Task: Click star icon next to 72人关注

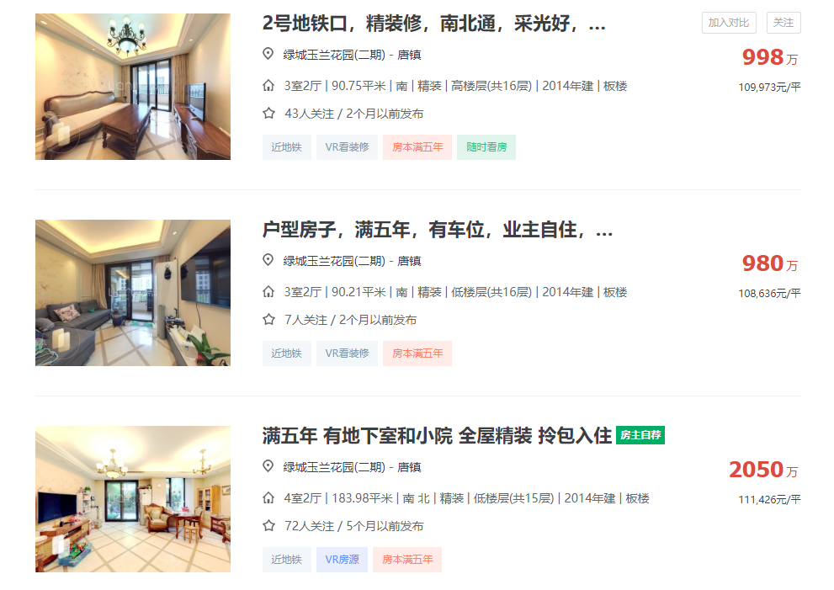Action: coord(268,526)
